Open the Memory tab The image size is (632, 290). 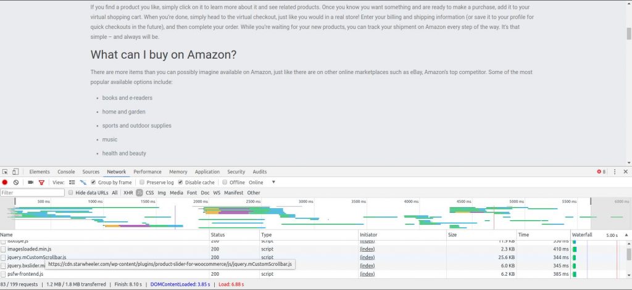tap(178, 172)
